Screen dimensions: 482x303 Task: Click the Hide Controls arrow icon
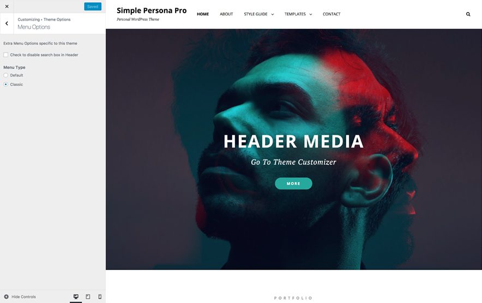(6, 296)
